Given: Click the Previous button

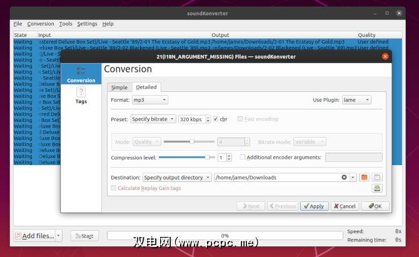Looking at the screenshot, I should (x=283, y=206).
